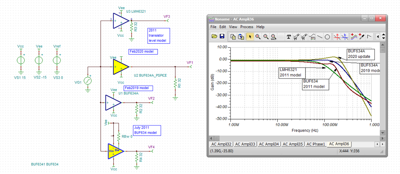
Task: Select the U2 BUF634A_PSPICE buffer symbol
Action: 120,67
